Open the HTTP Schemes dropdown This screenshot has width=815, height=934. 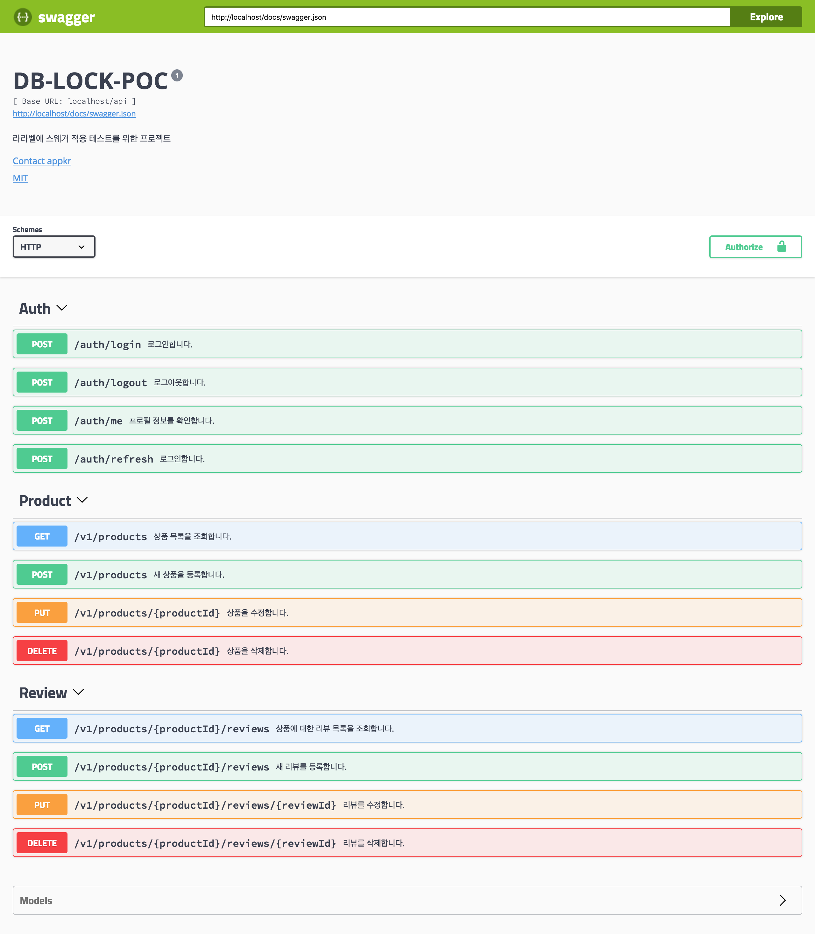(54, 247)
